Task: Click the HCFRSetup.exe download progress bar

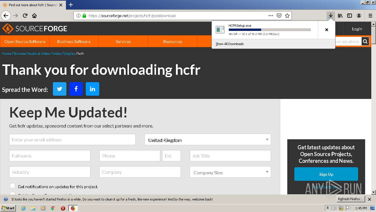Action: point(269,30)
